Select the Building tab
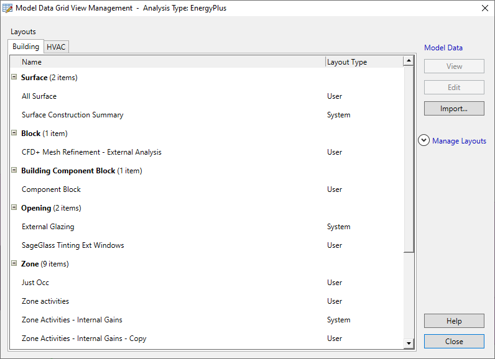The width and height of the screenshot is (495, 359). pos(25,47)
